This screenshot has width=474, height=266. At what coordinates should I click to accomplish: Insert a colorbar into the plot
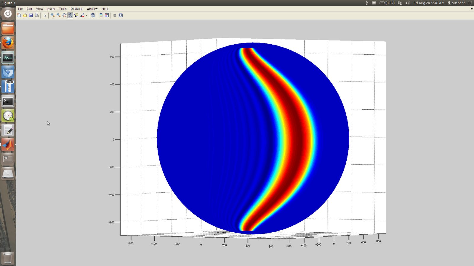[x=100, y=15]
